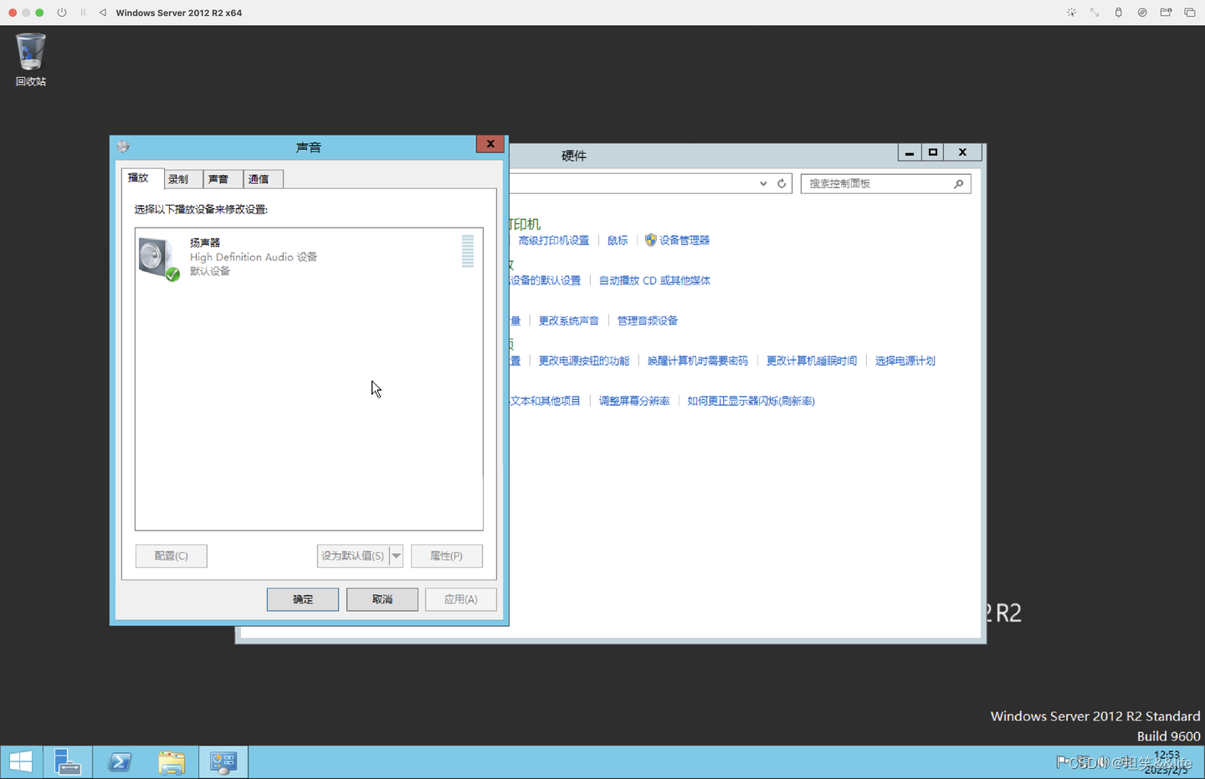Viewport: 1205px width, 779px height.
Task: Confirm with the 确定 button
Action: pos(303,599)
